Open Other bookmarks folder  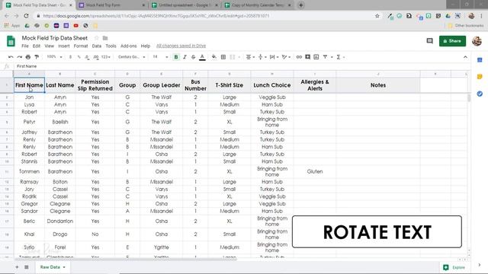[x=466, y=26]
